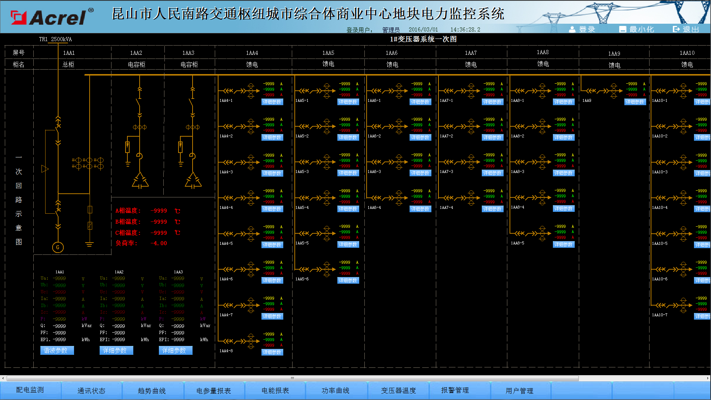Click the login user icon button

point(572,29)
